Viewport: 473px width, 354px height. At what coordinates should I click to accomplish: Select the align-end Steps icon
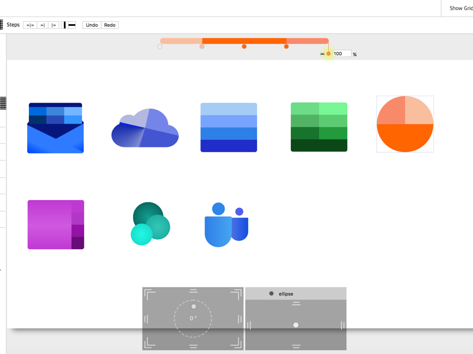(x=41, y=25)
